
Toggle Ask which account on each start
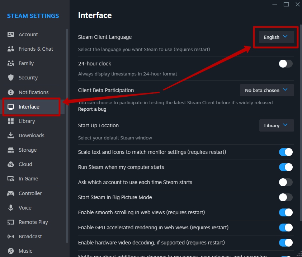(x=286, y=182)
